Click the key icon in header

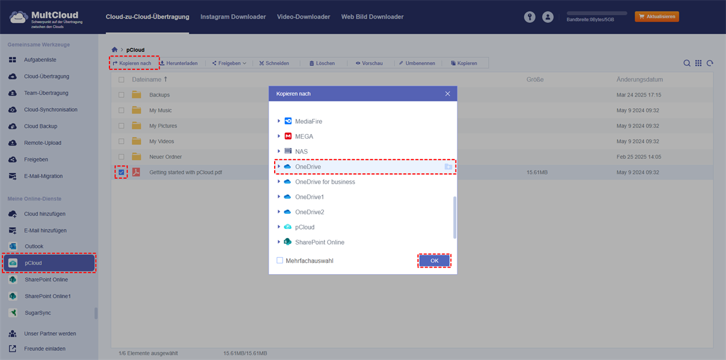[x=530, y=18]
